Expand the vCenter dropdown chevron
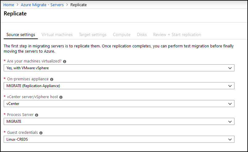 click(230, 104)
